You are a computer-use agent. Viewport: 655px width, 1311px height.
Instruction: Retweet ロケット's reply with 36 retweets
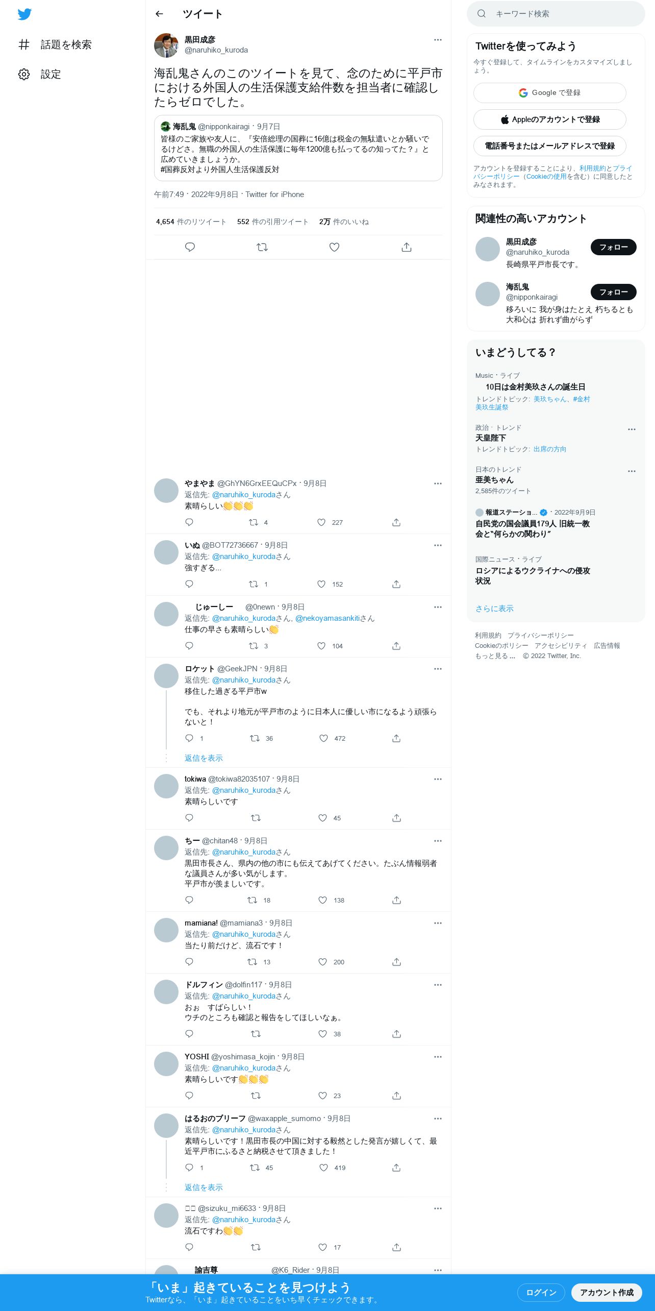[255, 738]
